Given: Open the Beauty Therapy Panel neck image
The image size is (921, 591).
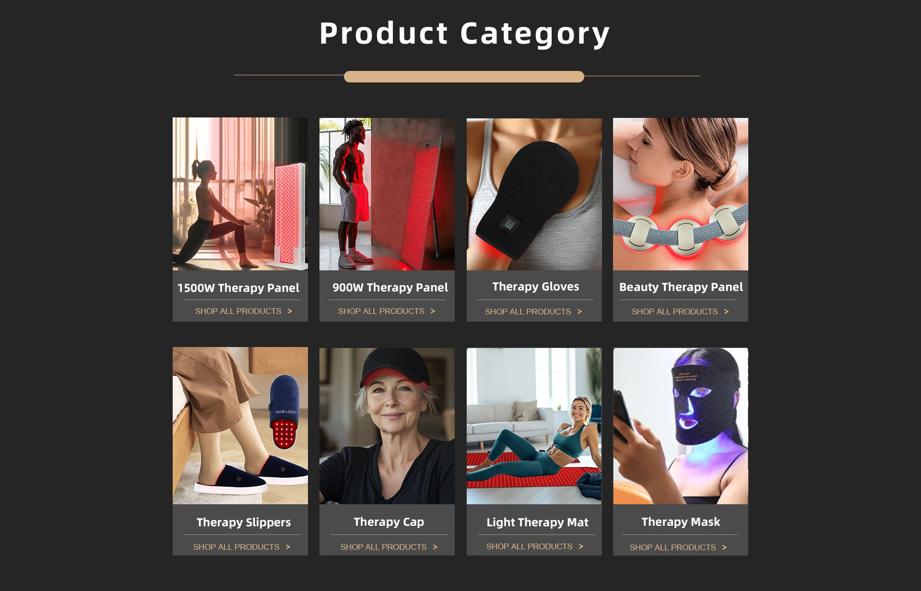Looking at the screenshot, I should [681, 194].
